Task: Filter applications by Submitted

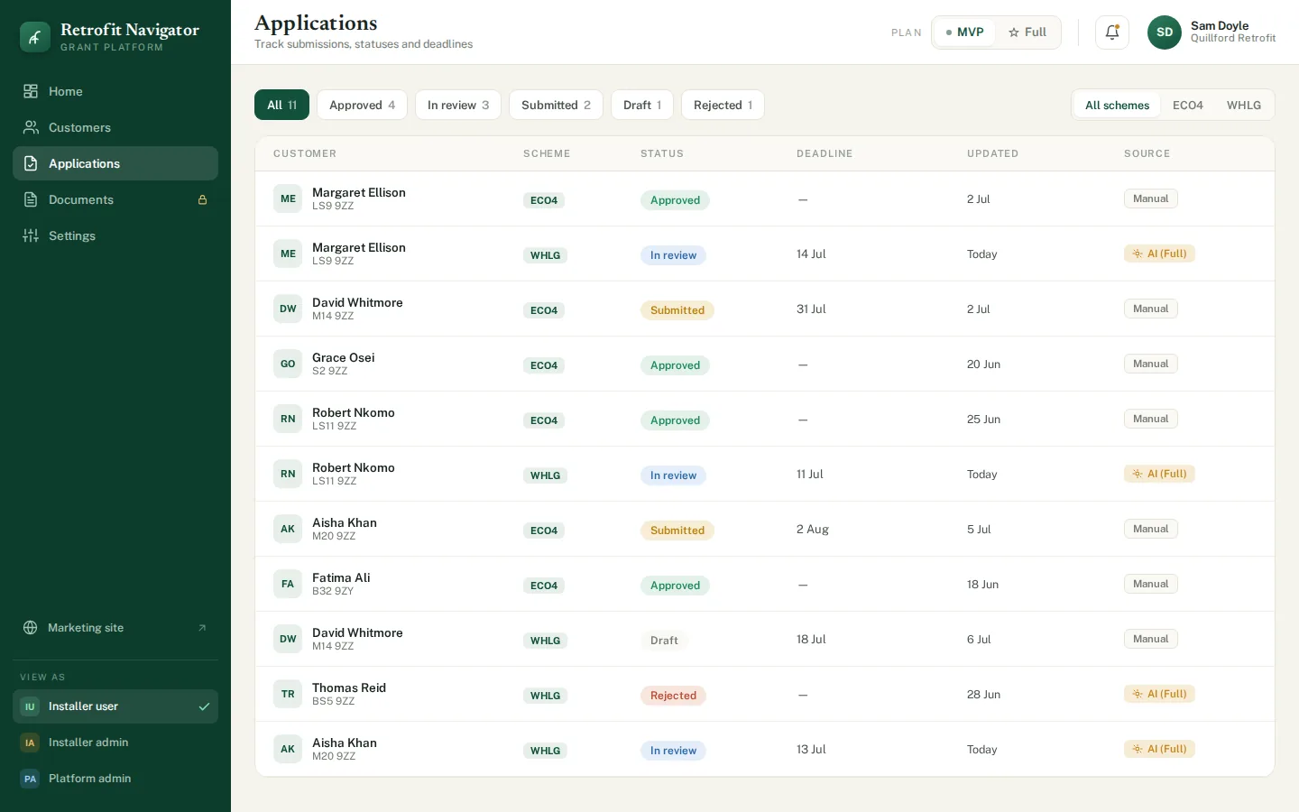Action: (x=556, y=105)
